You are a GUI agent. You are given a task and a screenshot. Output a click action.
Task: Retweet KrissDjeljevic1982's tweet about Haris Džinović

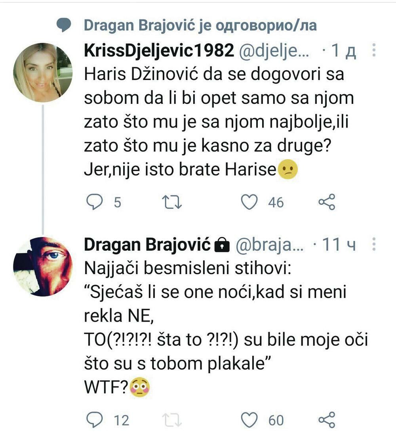point(173,202)
